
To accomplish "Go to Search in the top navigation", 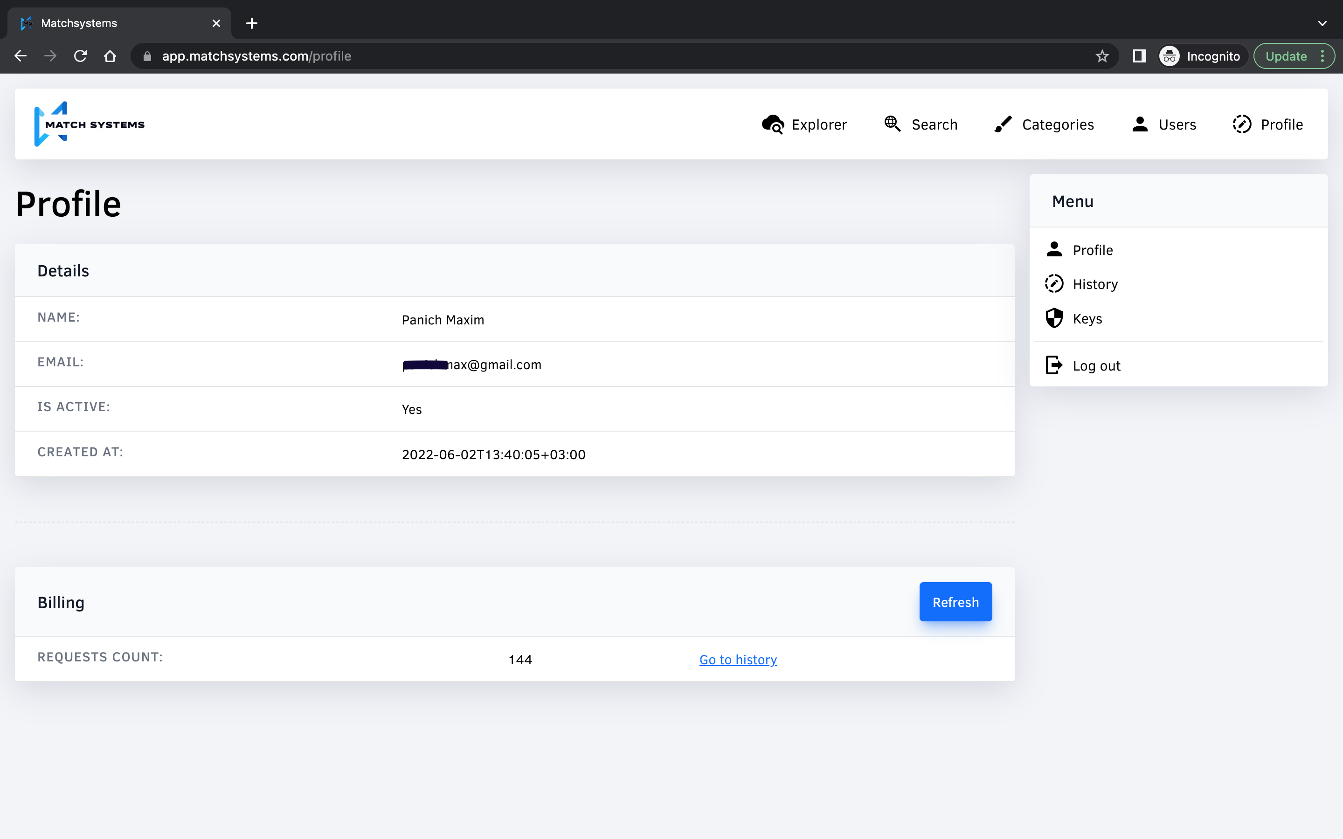I will [921, 124].
